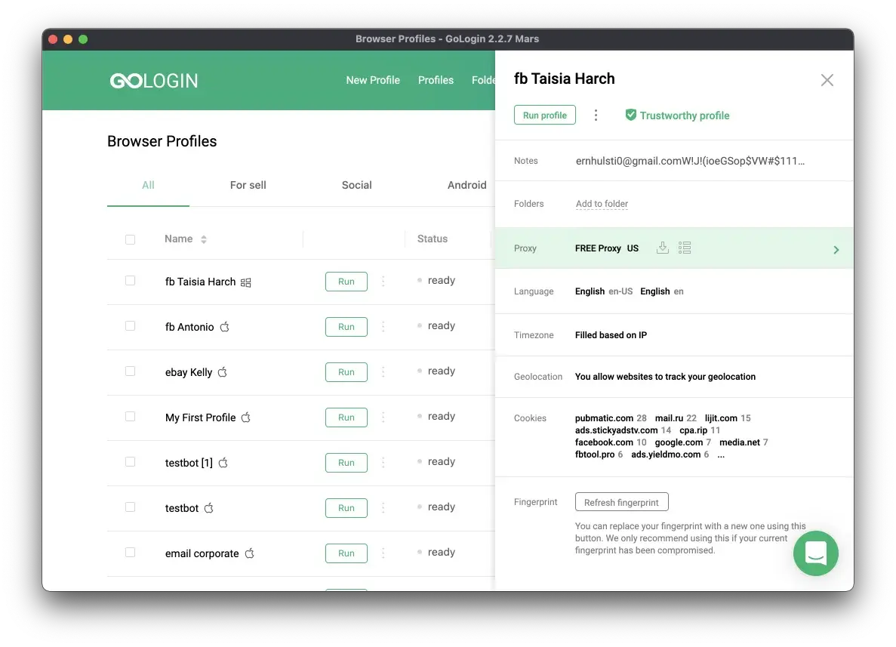Screen dimensions: 896x647
Task: Run the My First Profile profile
Action: click(x=346, y=417)
